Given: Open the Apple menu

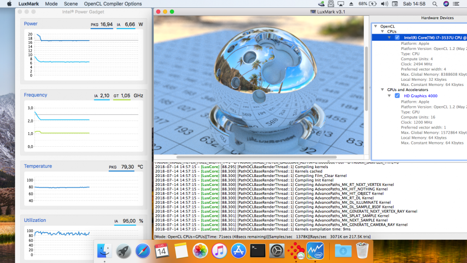Looking at the screenshot, I should pyautogui.click(x=9, y=4).
